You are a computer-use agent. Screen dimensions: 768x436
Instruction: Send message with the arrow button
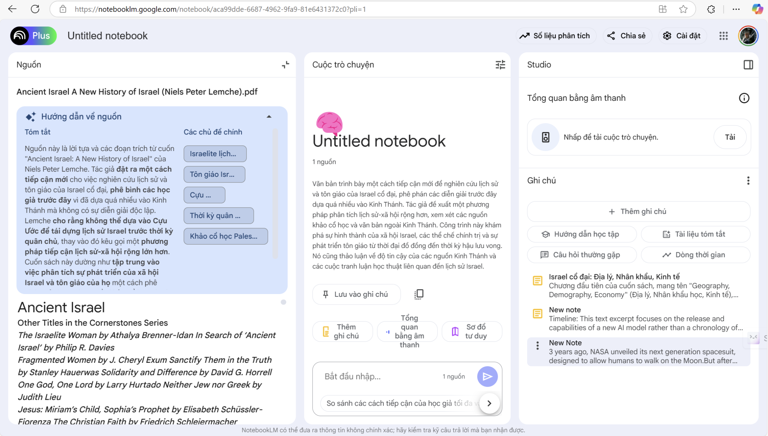point(487,376)
